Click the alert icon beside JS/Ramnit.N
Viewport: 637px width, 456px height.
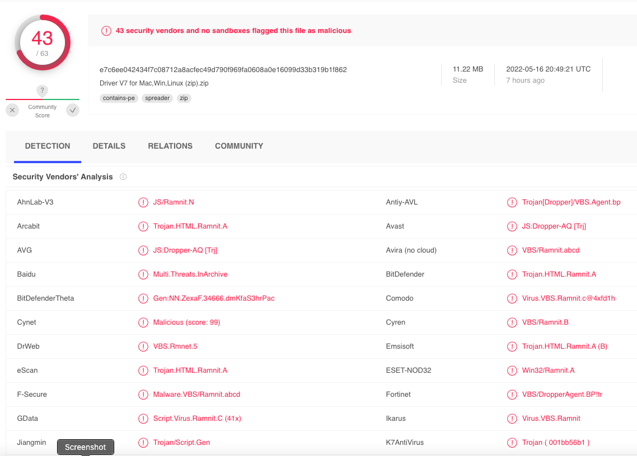143,202
